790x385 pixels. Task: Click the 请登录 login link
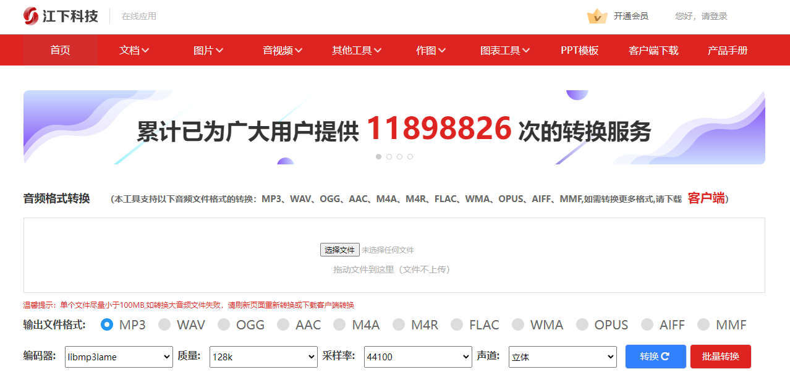pyautogui.click(x=714, y=16)
